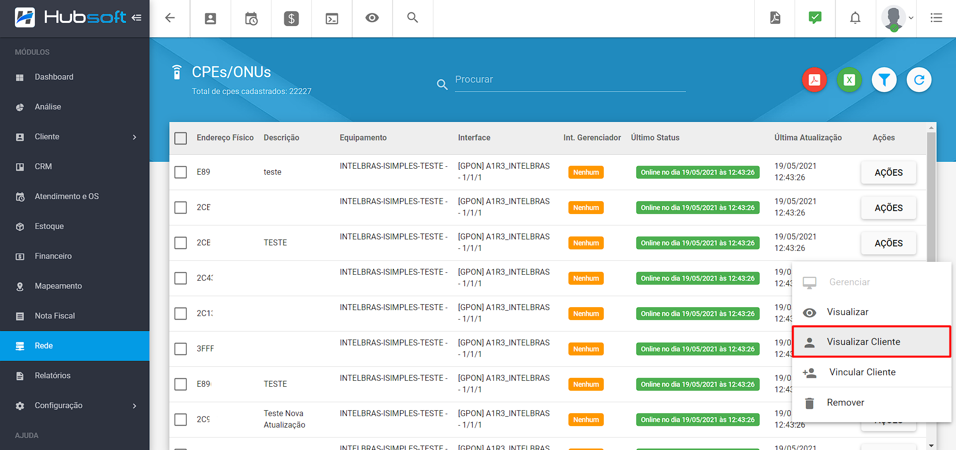Collapse the sidebar using the arrow-lines icon
This screenshot has height=450, width=956.
point(137,18)
